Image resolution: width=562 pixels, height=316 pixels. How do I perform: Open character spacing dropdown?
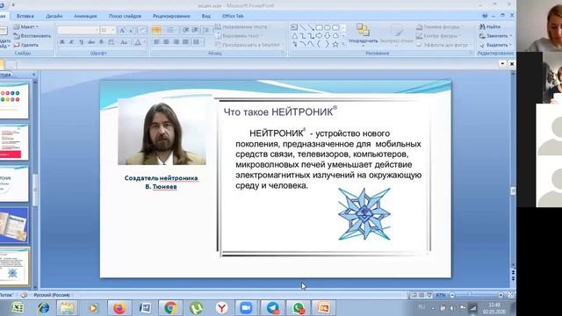pos(112,42)
